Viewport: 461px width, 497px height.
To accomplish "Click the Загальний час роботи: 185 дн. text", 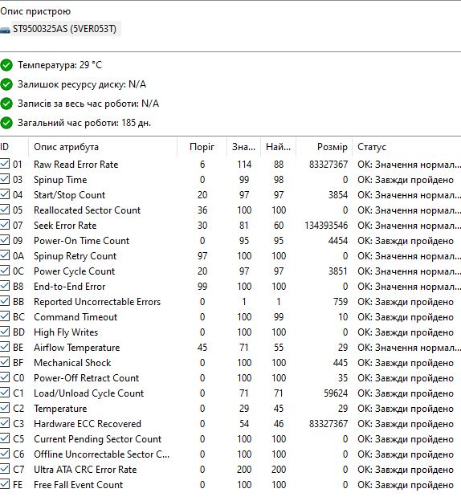I will coord(84,123).
